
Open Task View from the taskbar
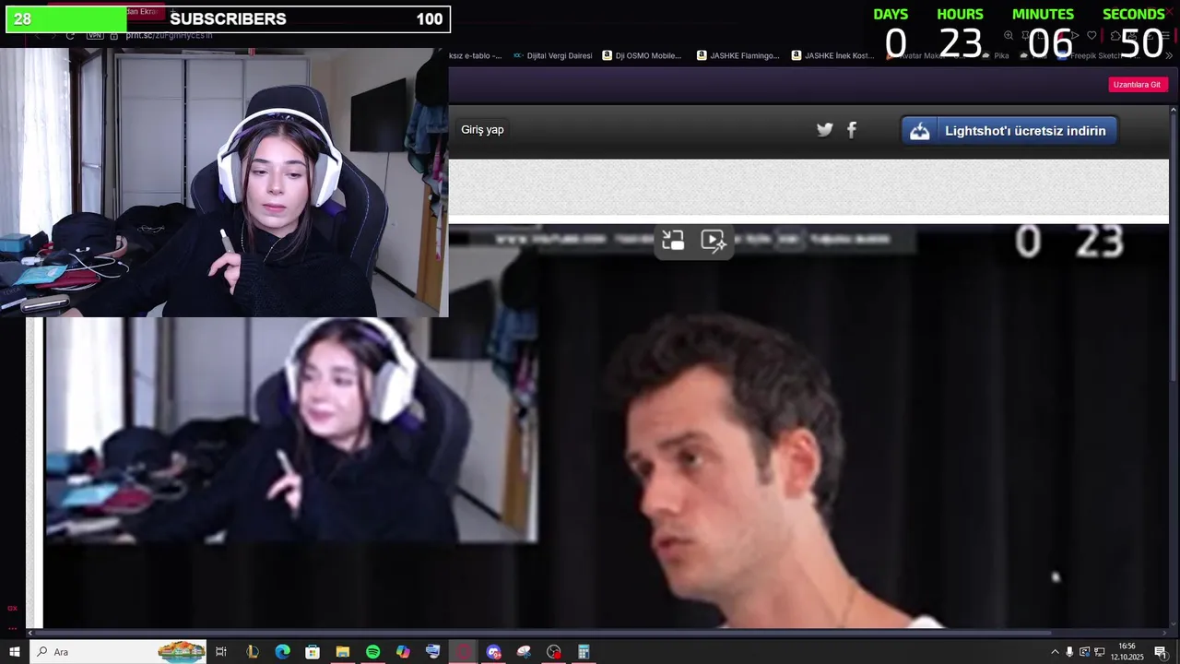pyautogui.click(x=221, y=652)
